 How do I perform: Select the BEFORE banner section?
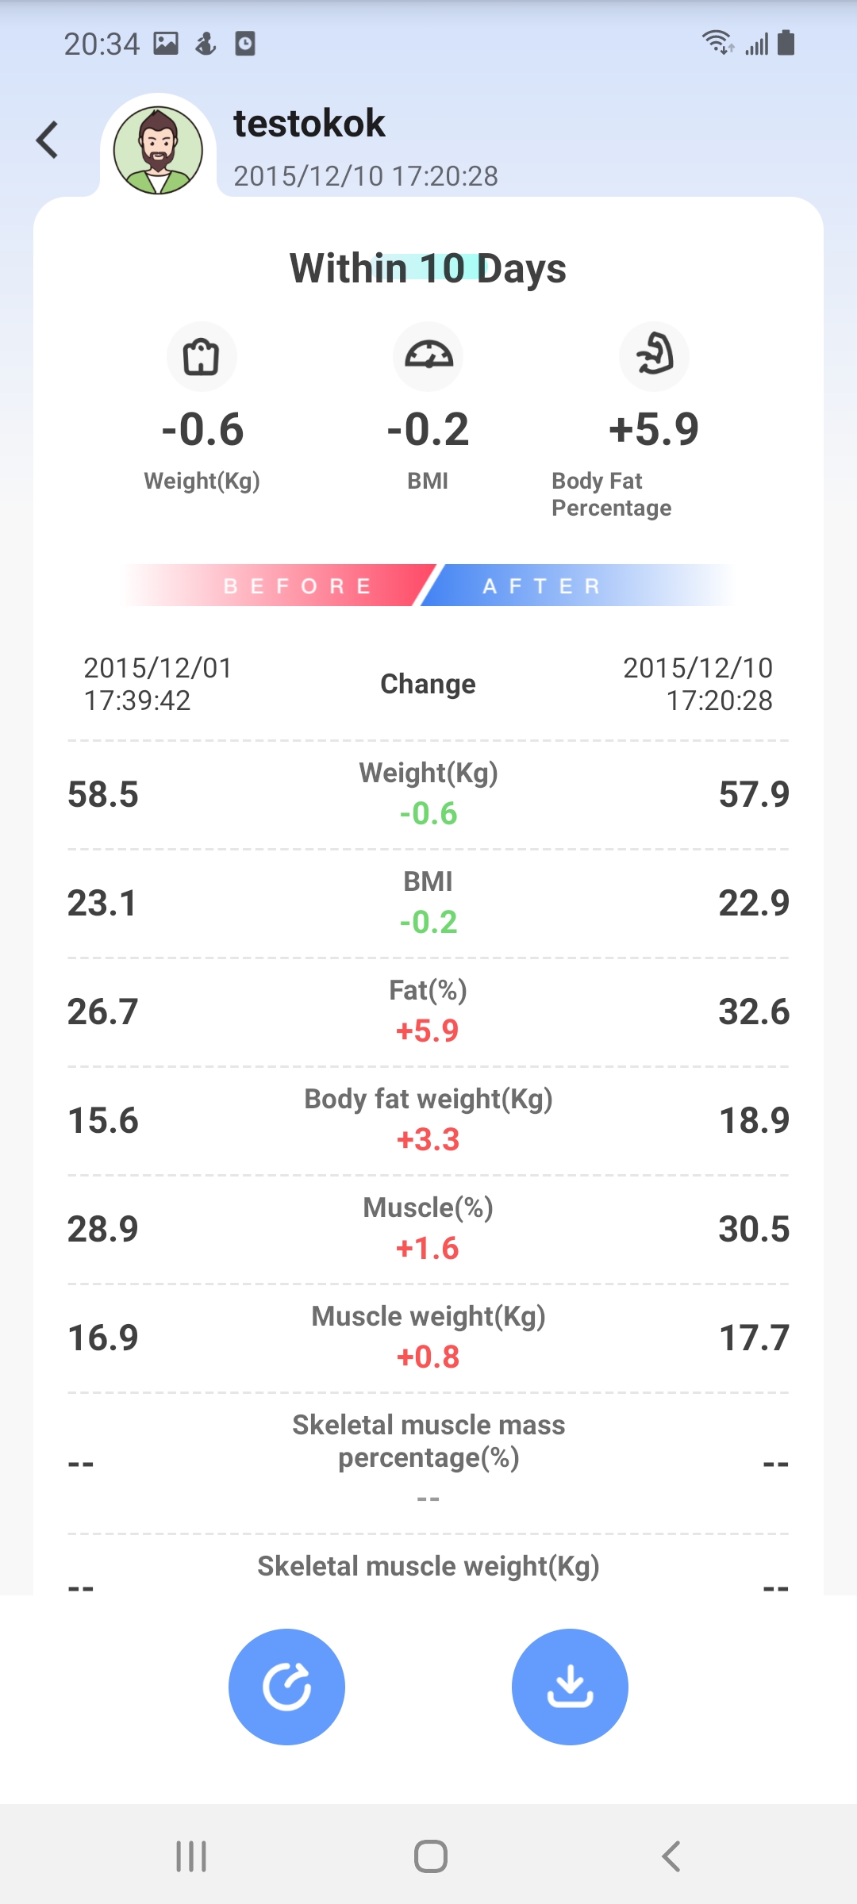[297, 586]
